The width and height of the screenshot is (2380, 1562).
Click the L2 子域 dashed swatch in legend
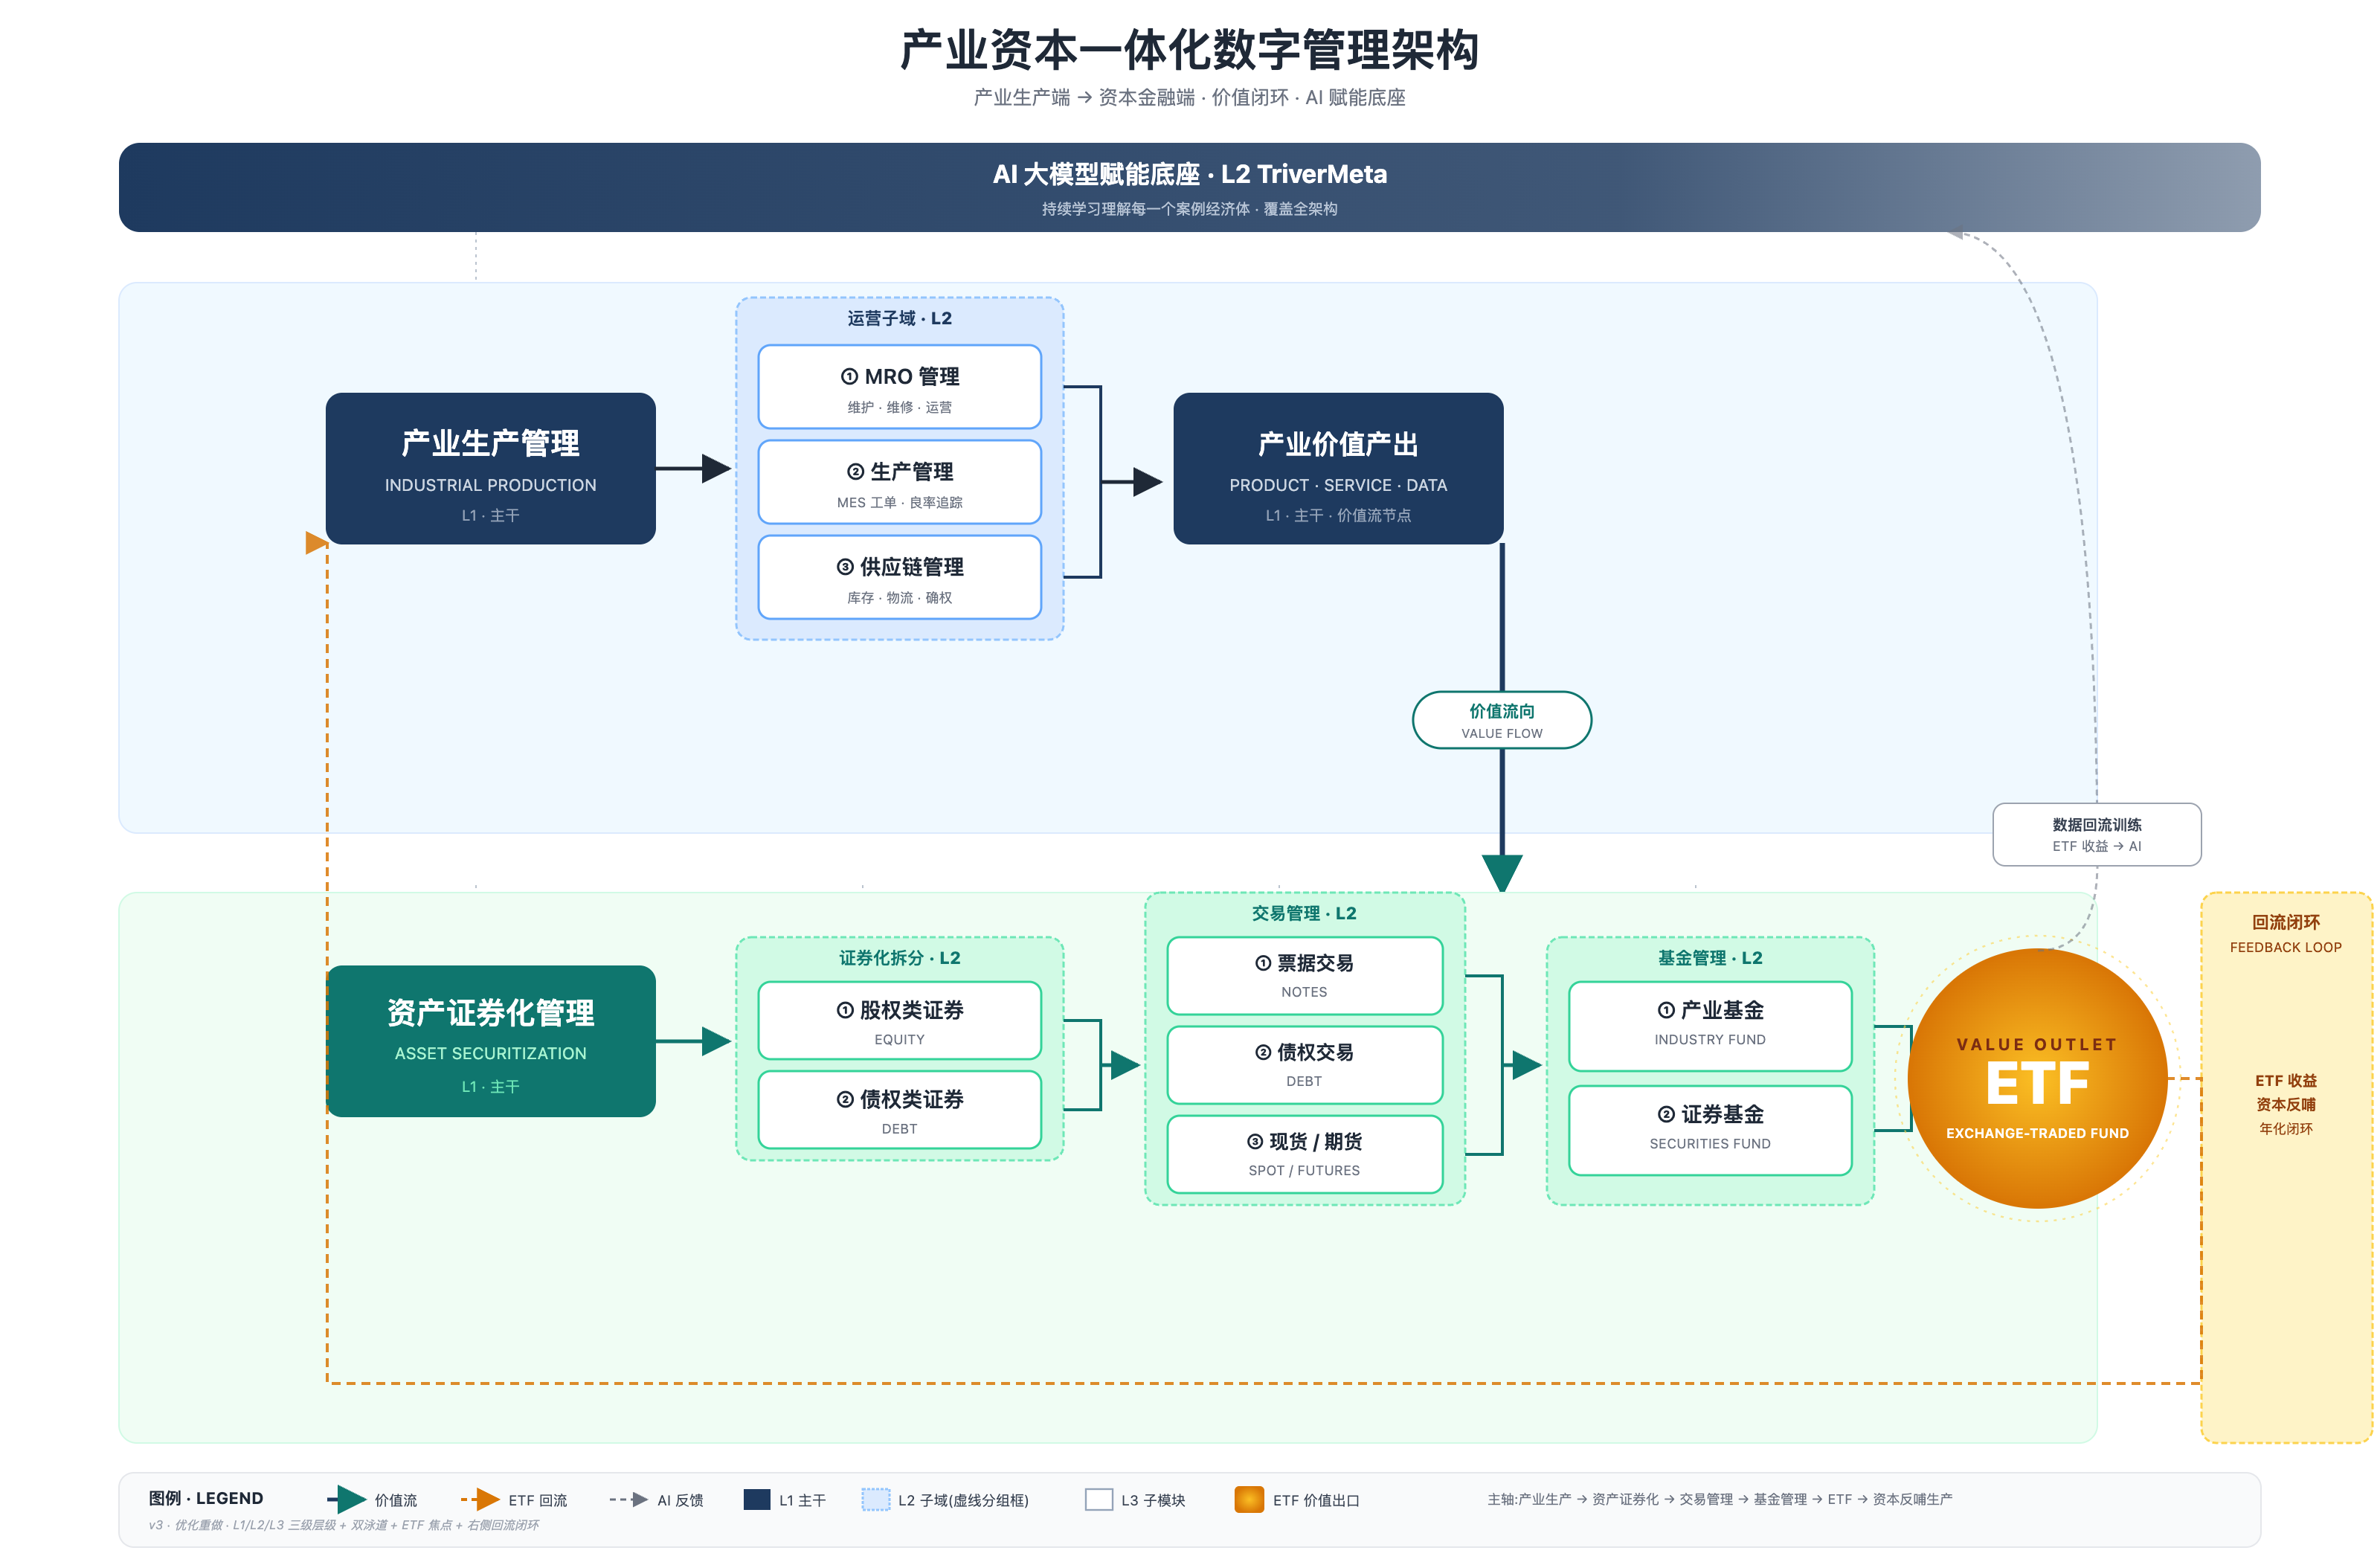876,1499
